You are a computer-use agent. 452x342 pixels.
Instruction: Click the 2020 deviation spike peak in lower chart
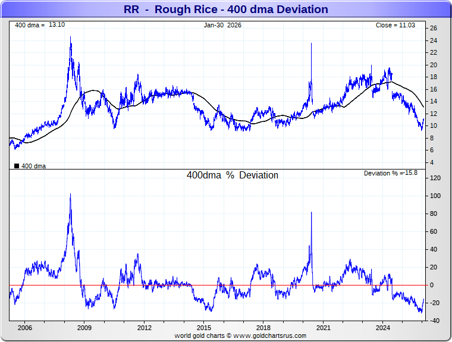pyautogui.click(x=311, y=212)
